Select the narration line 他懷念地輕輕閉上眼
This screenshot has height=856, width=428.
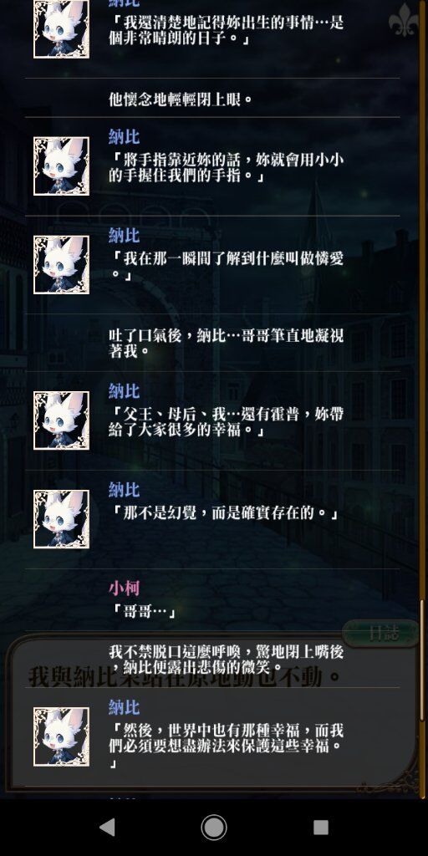tap(181, 100)
